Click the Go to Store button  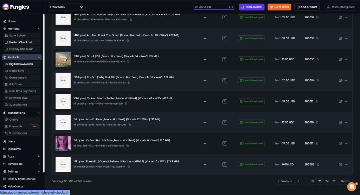pyautogui.click(x=279, y=7)
